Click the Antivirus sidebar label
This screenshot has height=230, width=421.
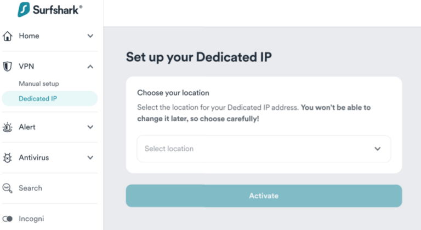pyautogui.click(x=33, y=158)
